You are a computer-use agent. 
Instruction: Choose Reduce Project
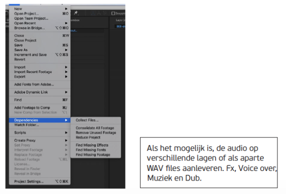pos(96,137)
